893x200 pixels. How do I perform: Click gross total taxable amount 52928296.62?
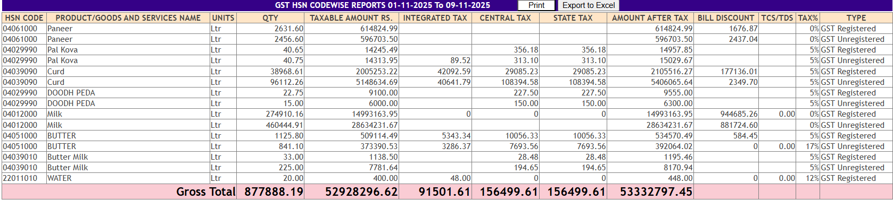point(361,192)
